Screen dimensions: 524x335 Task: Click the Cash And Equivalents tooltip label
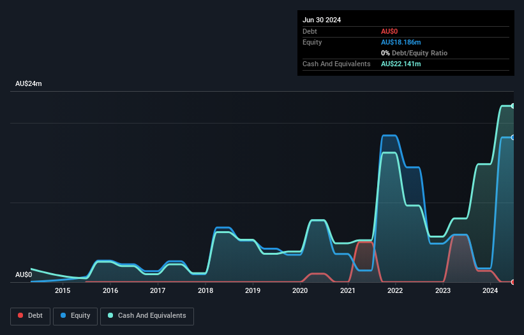(336, 64)
